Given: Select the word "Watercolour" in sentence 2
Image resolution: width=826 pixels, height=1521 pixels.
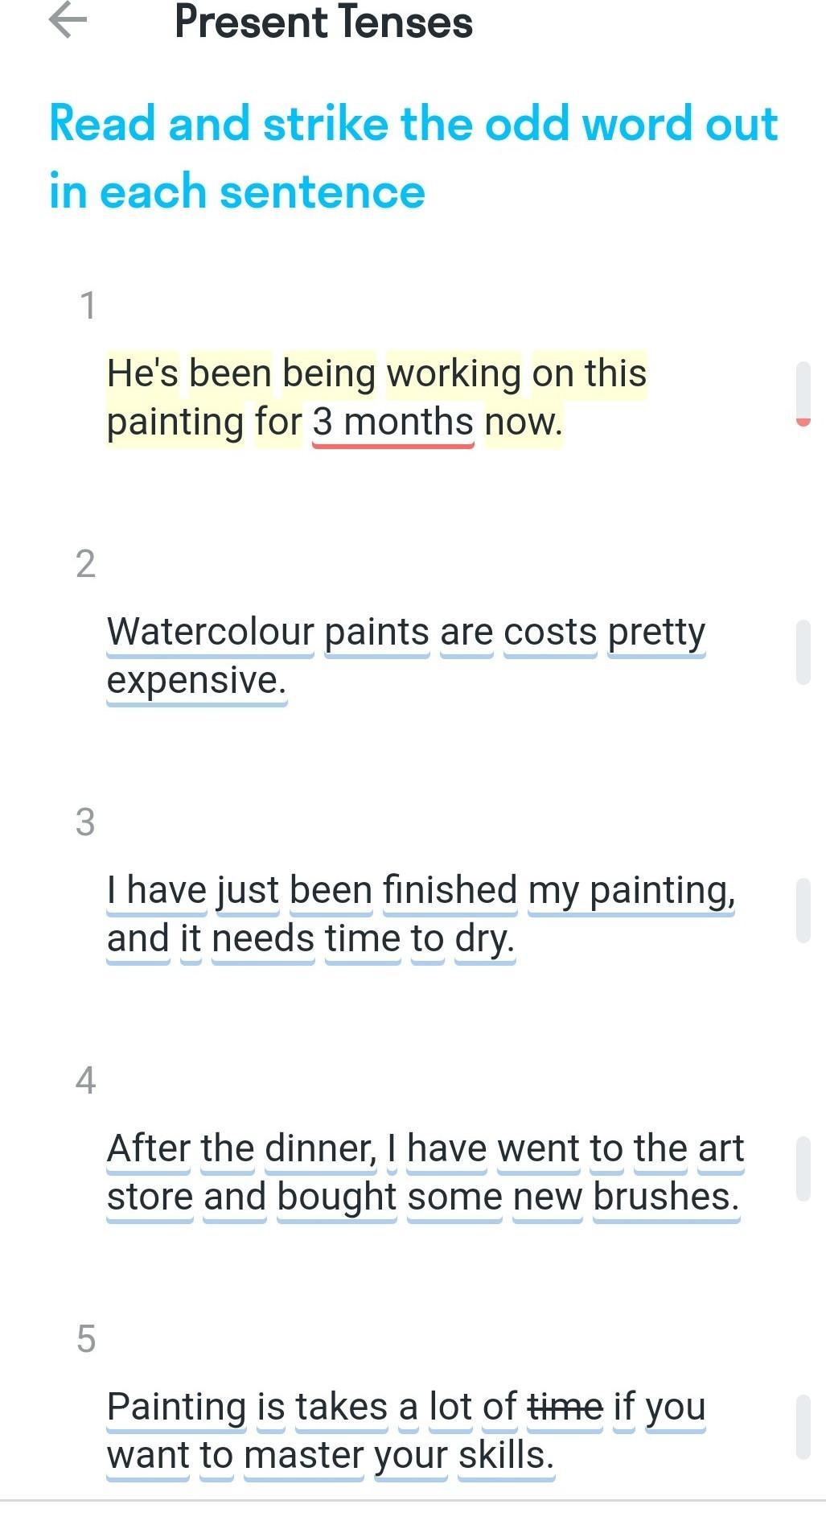Looking at the screenshot, I should [210, 633].
